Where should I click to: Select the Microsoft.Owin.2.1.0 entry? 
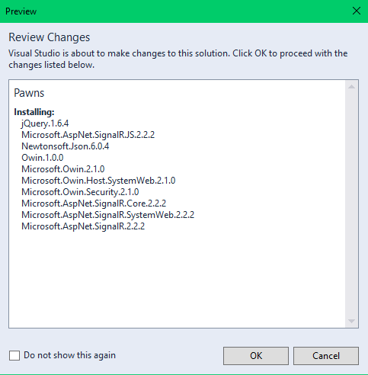pos(63,169)
